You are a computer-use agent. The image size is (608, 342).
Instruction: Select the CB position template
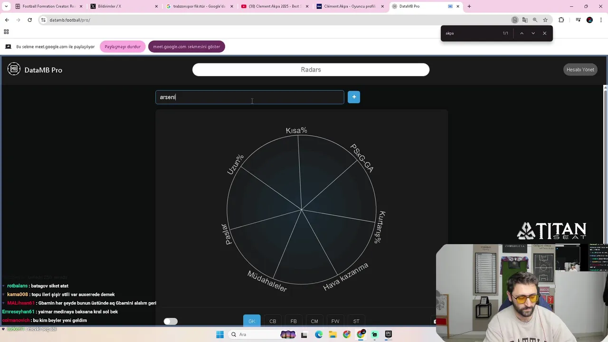point(273,321)
